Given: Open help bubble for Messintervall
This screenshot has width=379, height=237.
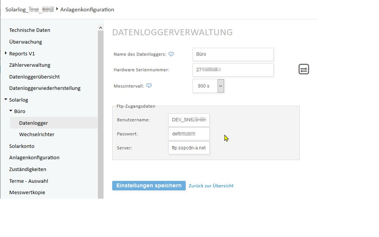Looking at the screenshot, I should click(x=149, y=86).
